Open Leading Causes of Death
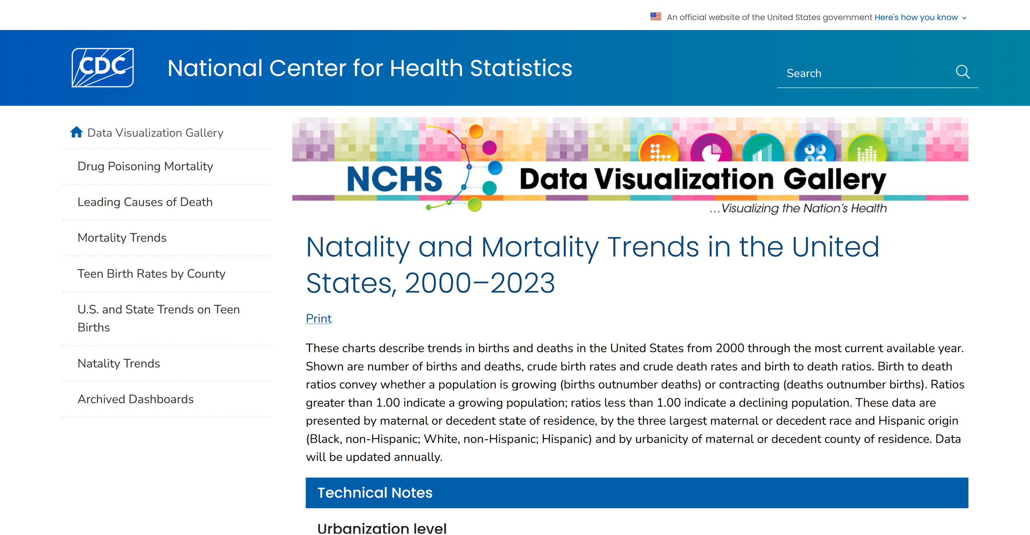Viewport: 1030px width, 535px height. tap(145, 202)
